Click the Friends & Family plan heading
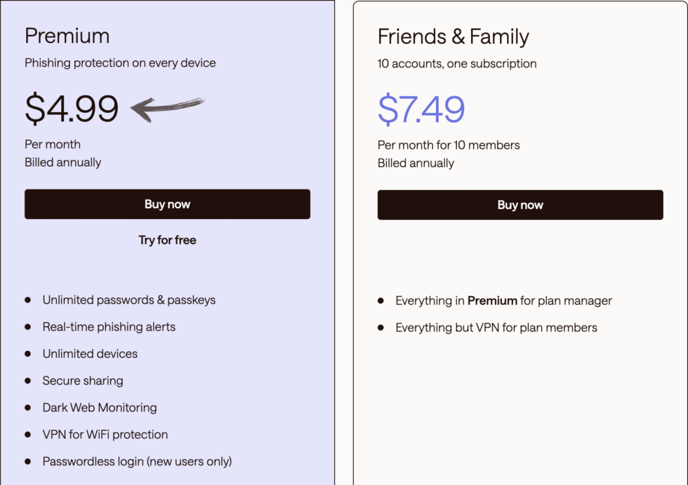 (x=453, y=36)
